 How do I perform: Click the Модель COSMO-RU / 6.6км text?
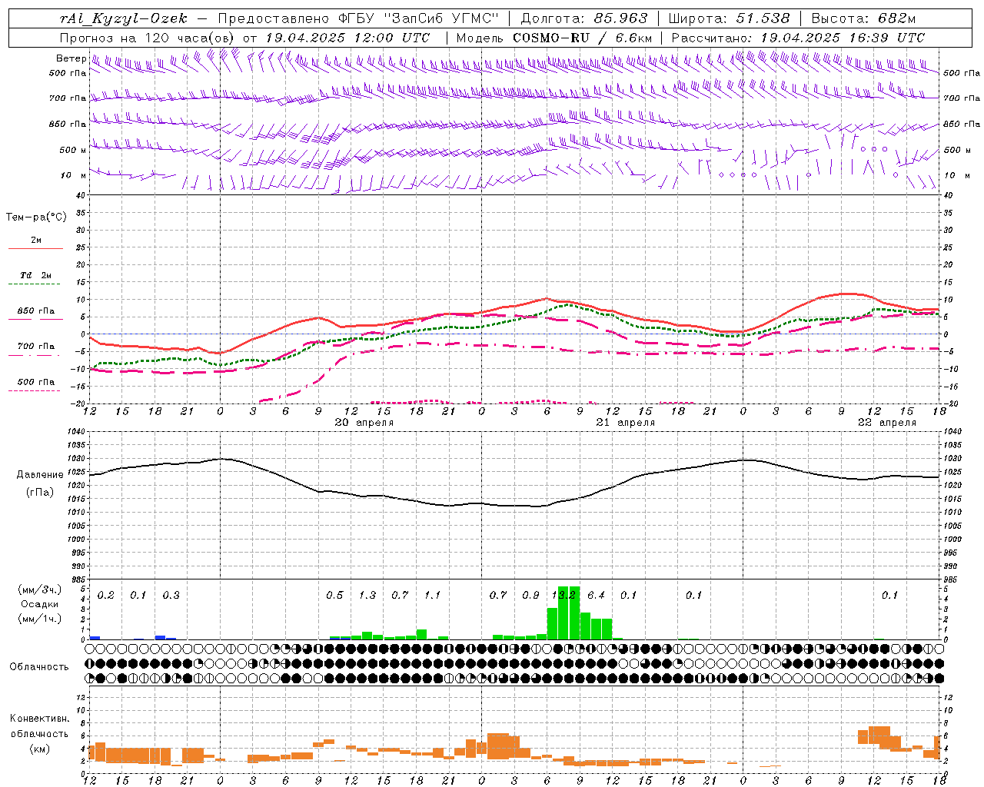point(554,38)
